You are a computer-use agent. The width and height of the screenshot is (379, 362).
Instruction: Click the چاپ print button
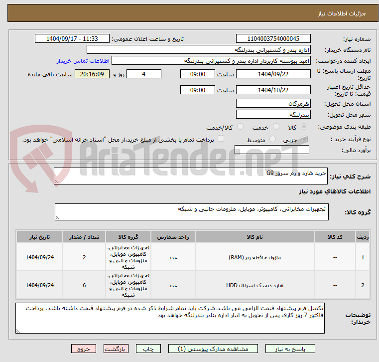(148, 349)
